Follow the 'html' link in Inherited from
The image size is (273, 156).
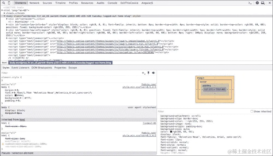22,120
